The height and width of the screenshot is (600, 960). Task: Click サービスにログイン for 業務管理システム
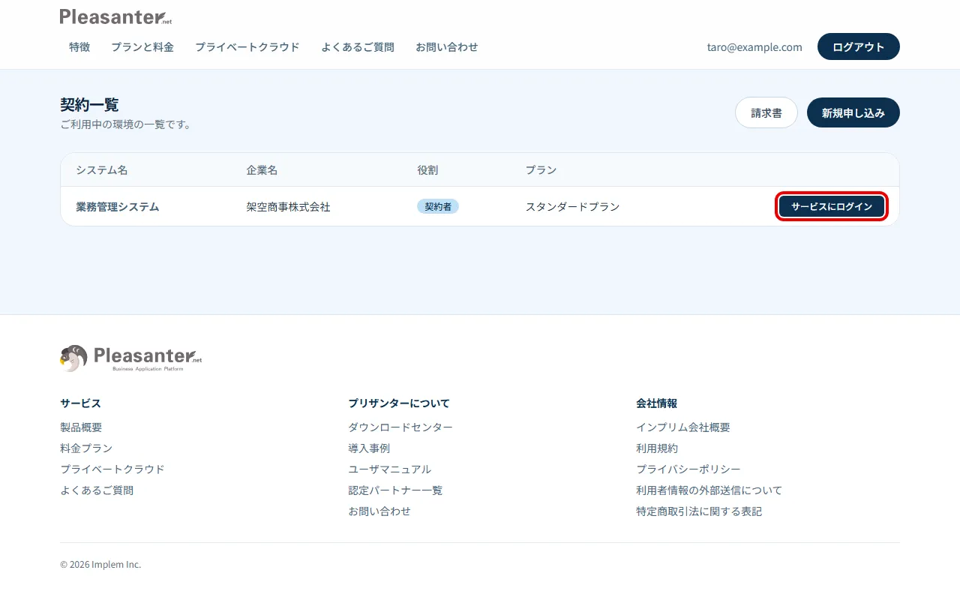tap(832, 206)
